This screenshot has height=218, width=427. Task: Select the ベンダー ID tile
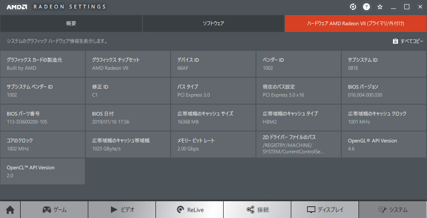point(298,64)
